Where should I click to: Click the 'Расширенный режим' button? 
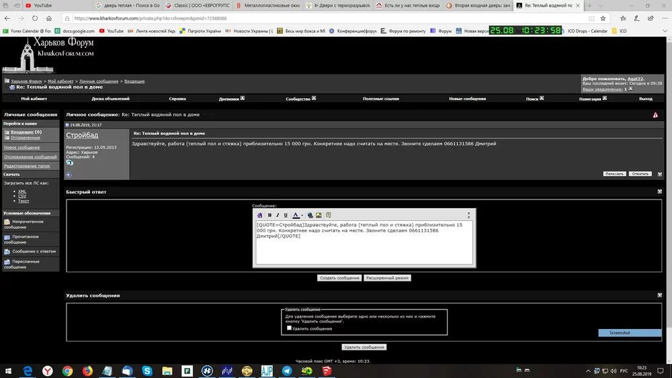point(388,278)
